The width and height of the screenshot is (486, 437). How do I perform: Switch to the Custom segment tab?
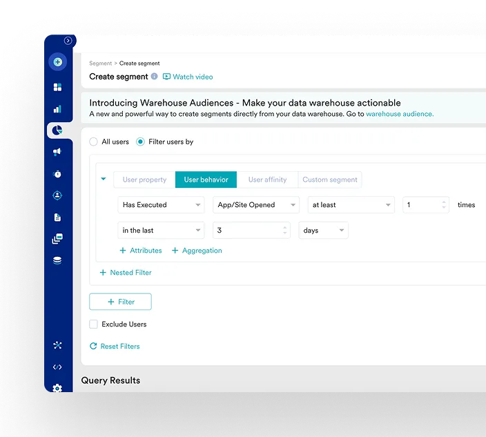[x=330, y=179]
